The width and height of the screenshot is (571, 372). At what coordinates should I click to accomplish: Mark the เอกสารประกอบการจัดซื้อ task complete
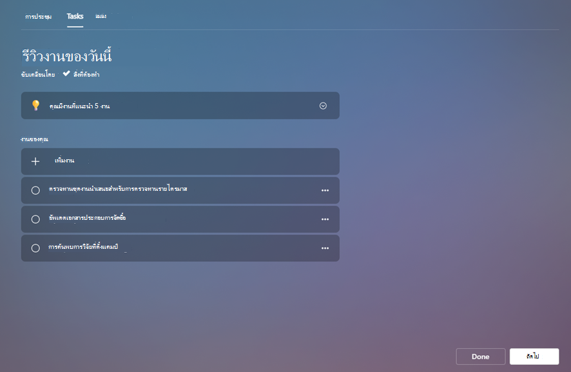[35, 219]
